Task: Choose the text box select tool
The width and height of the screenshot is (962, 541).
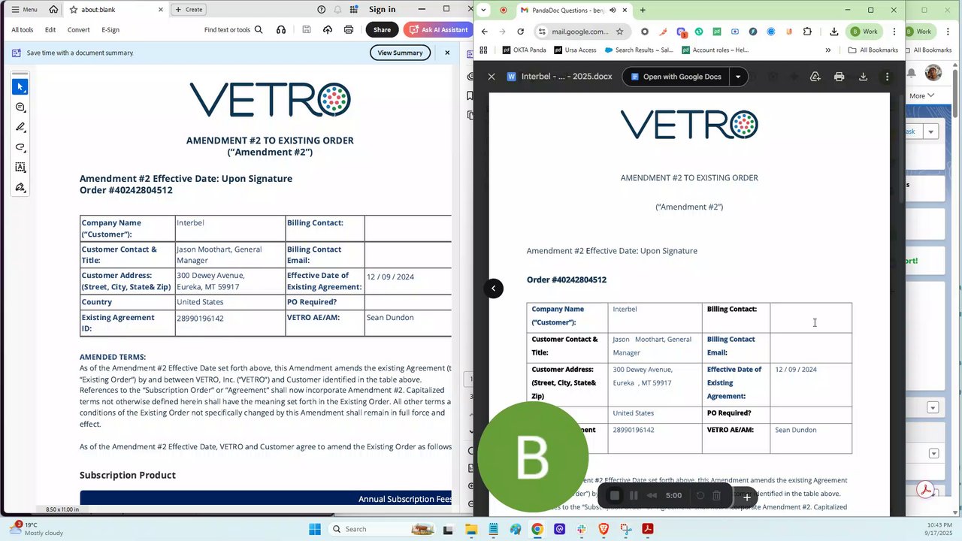Action: (x=20, y=168)
